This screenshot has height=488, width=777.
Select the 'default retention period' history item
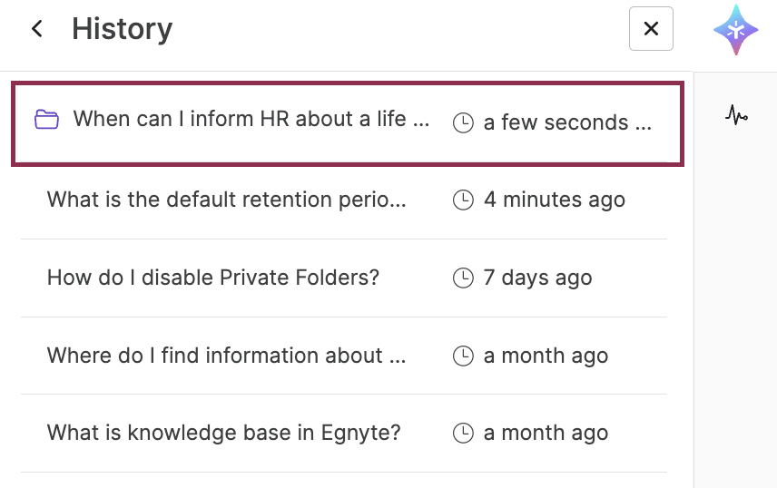[344, 200]
